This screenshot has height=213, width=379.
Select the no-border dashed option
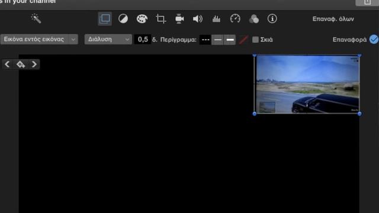click(x=205, y=40)
